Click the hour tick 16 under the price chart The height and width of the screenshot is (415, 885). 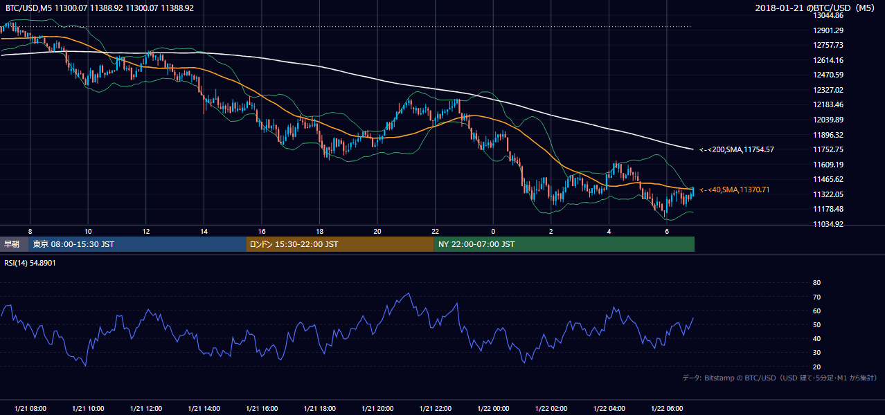(262, 231)
